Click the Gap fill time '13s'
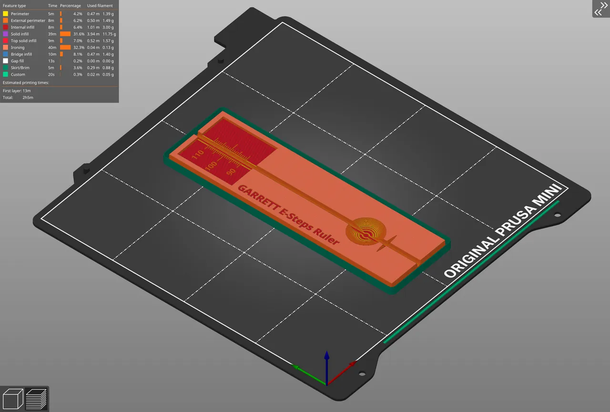 pos(51,61)
